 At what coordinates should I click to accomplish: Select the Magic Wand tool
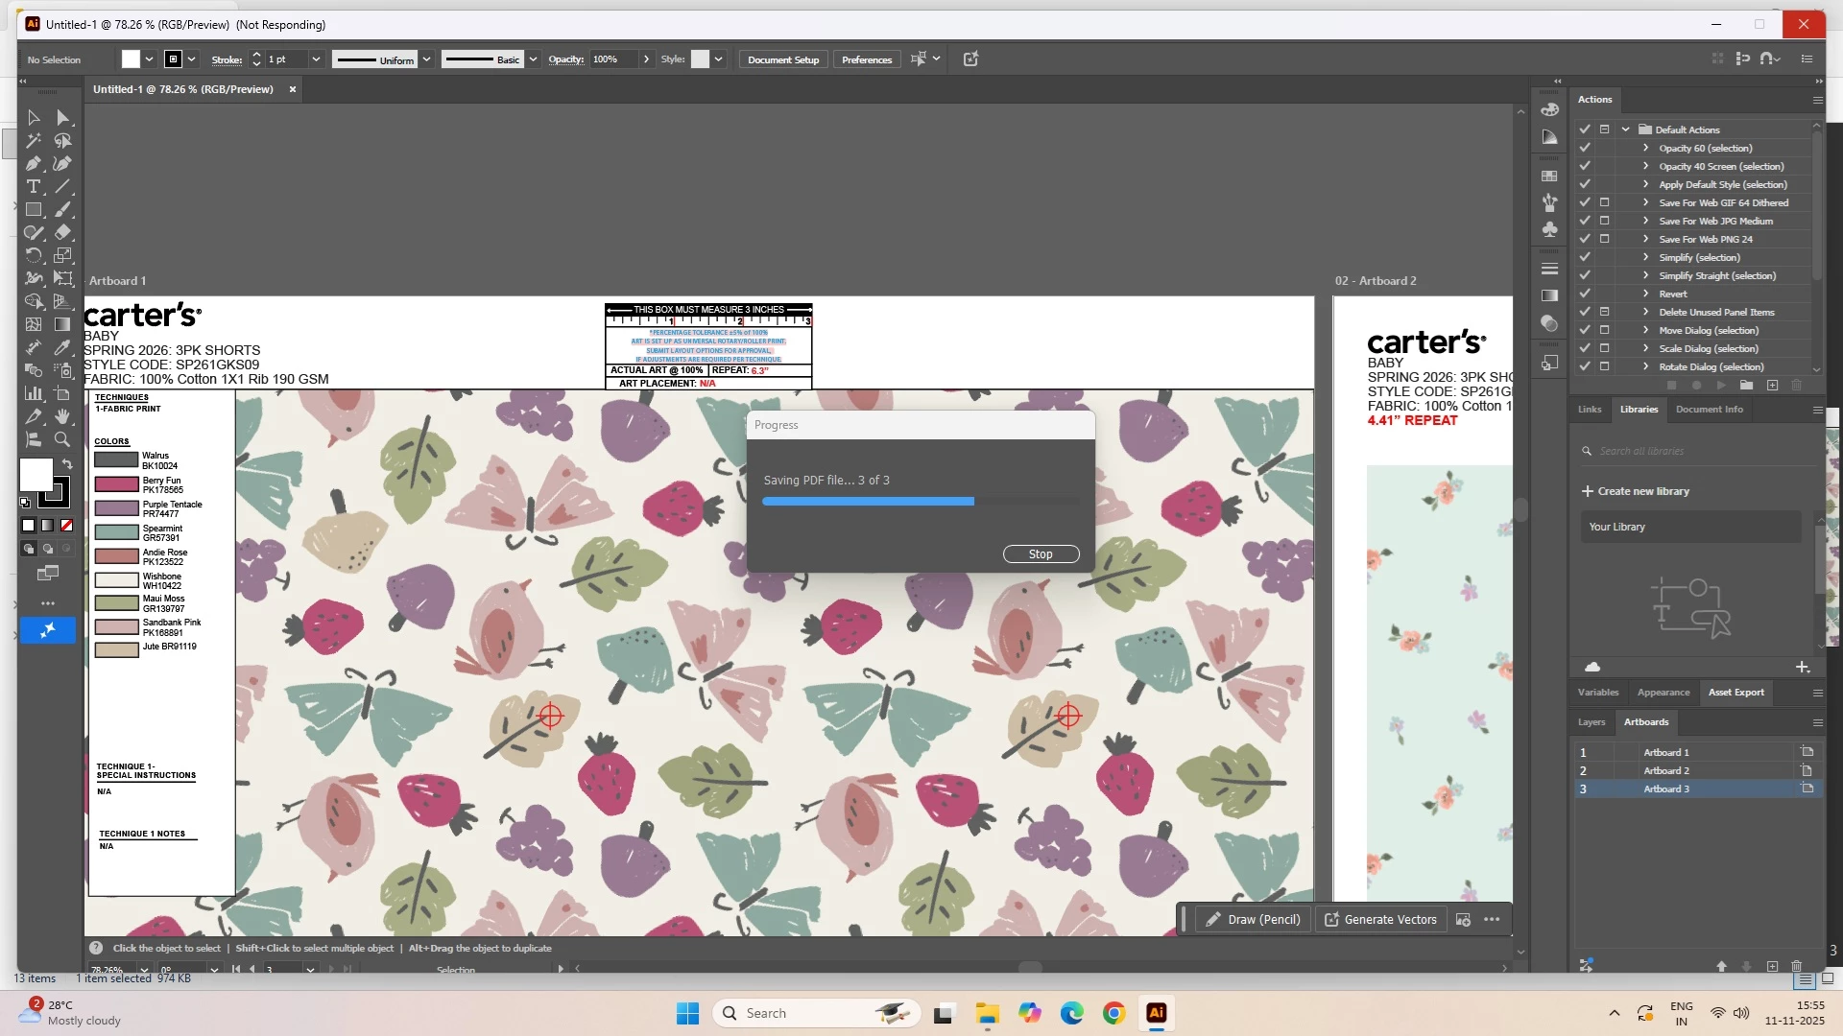point(34,141)
